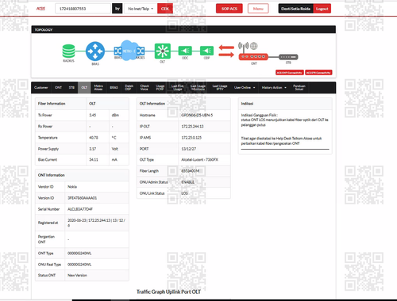Click the red bidirectional arrows icon

[226, 51]
